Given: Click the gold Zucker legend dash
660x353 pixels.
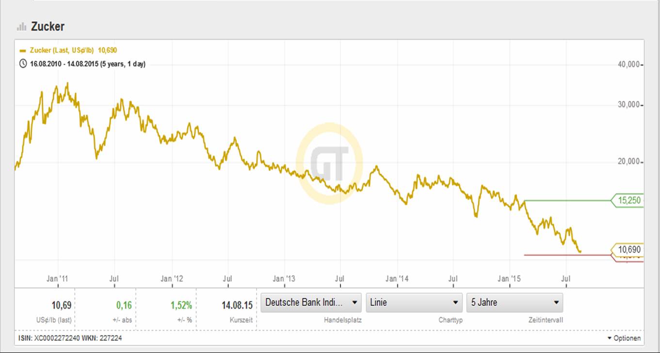Looking at the screenshot, I should [23, 50].
